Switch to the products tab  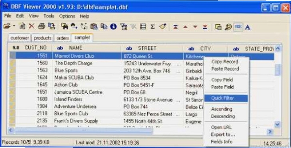[43, 38]
